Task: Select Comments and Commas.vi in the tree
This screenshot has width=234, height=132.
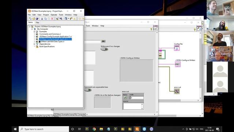Action: click(x=50, y=34)
